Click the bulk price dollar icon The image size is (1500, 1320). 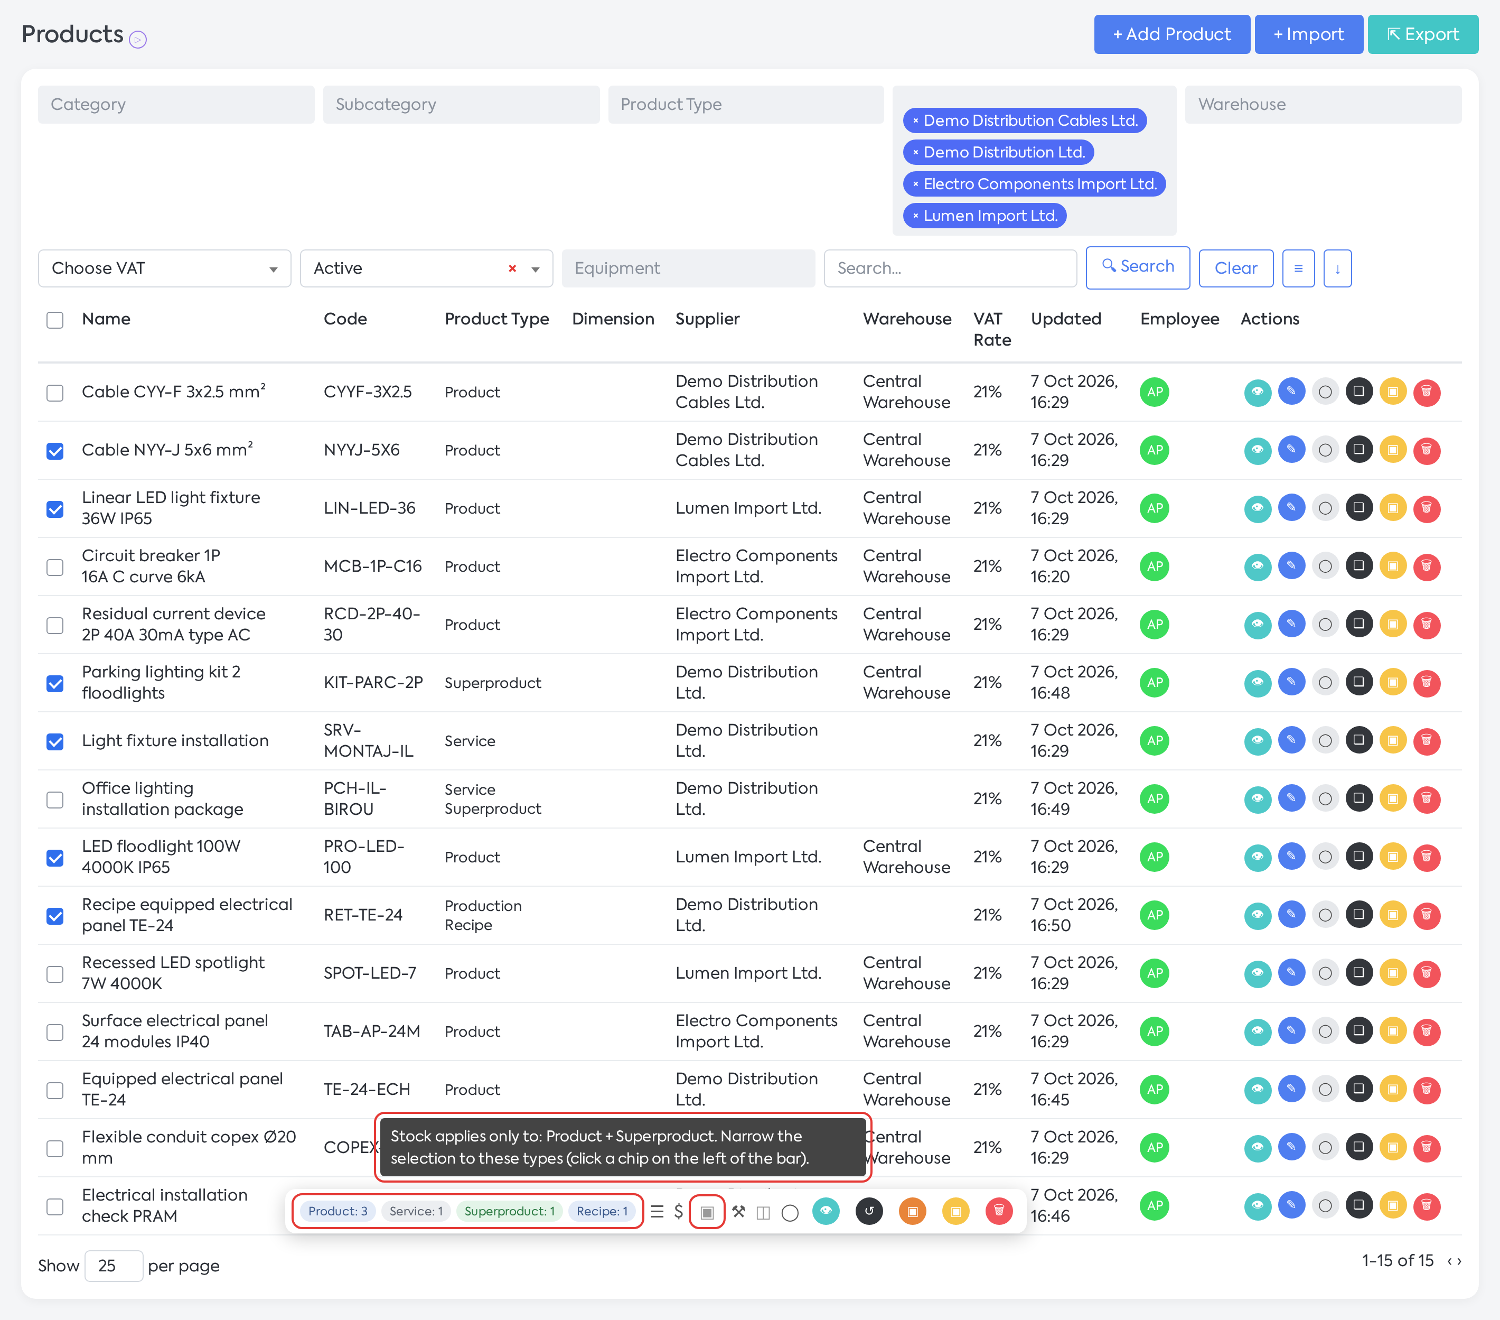pos(679,1211)
